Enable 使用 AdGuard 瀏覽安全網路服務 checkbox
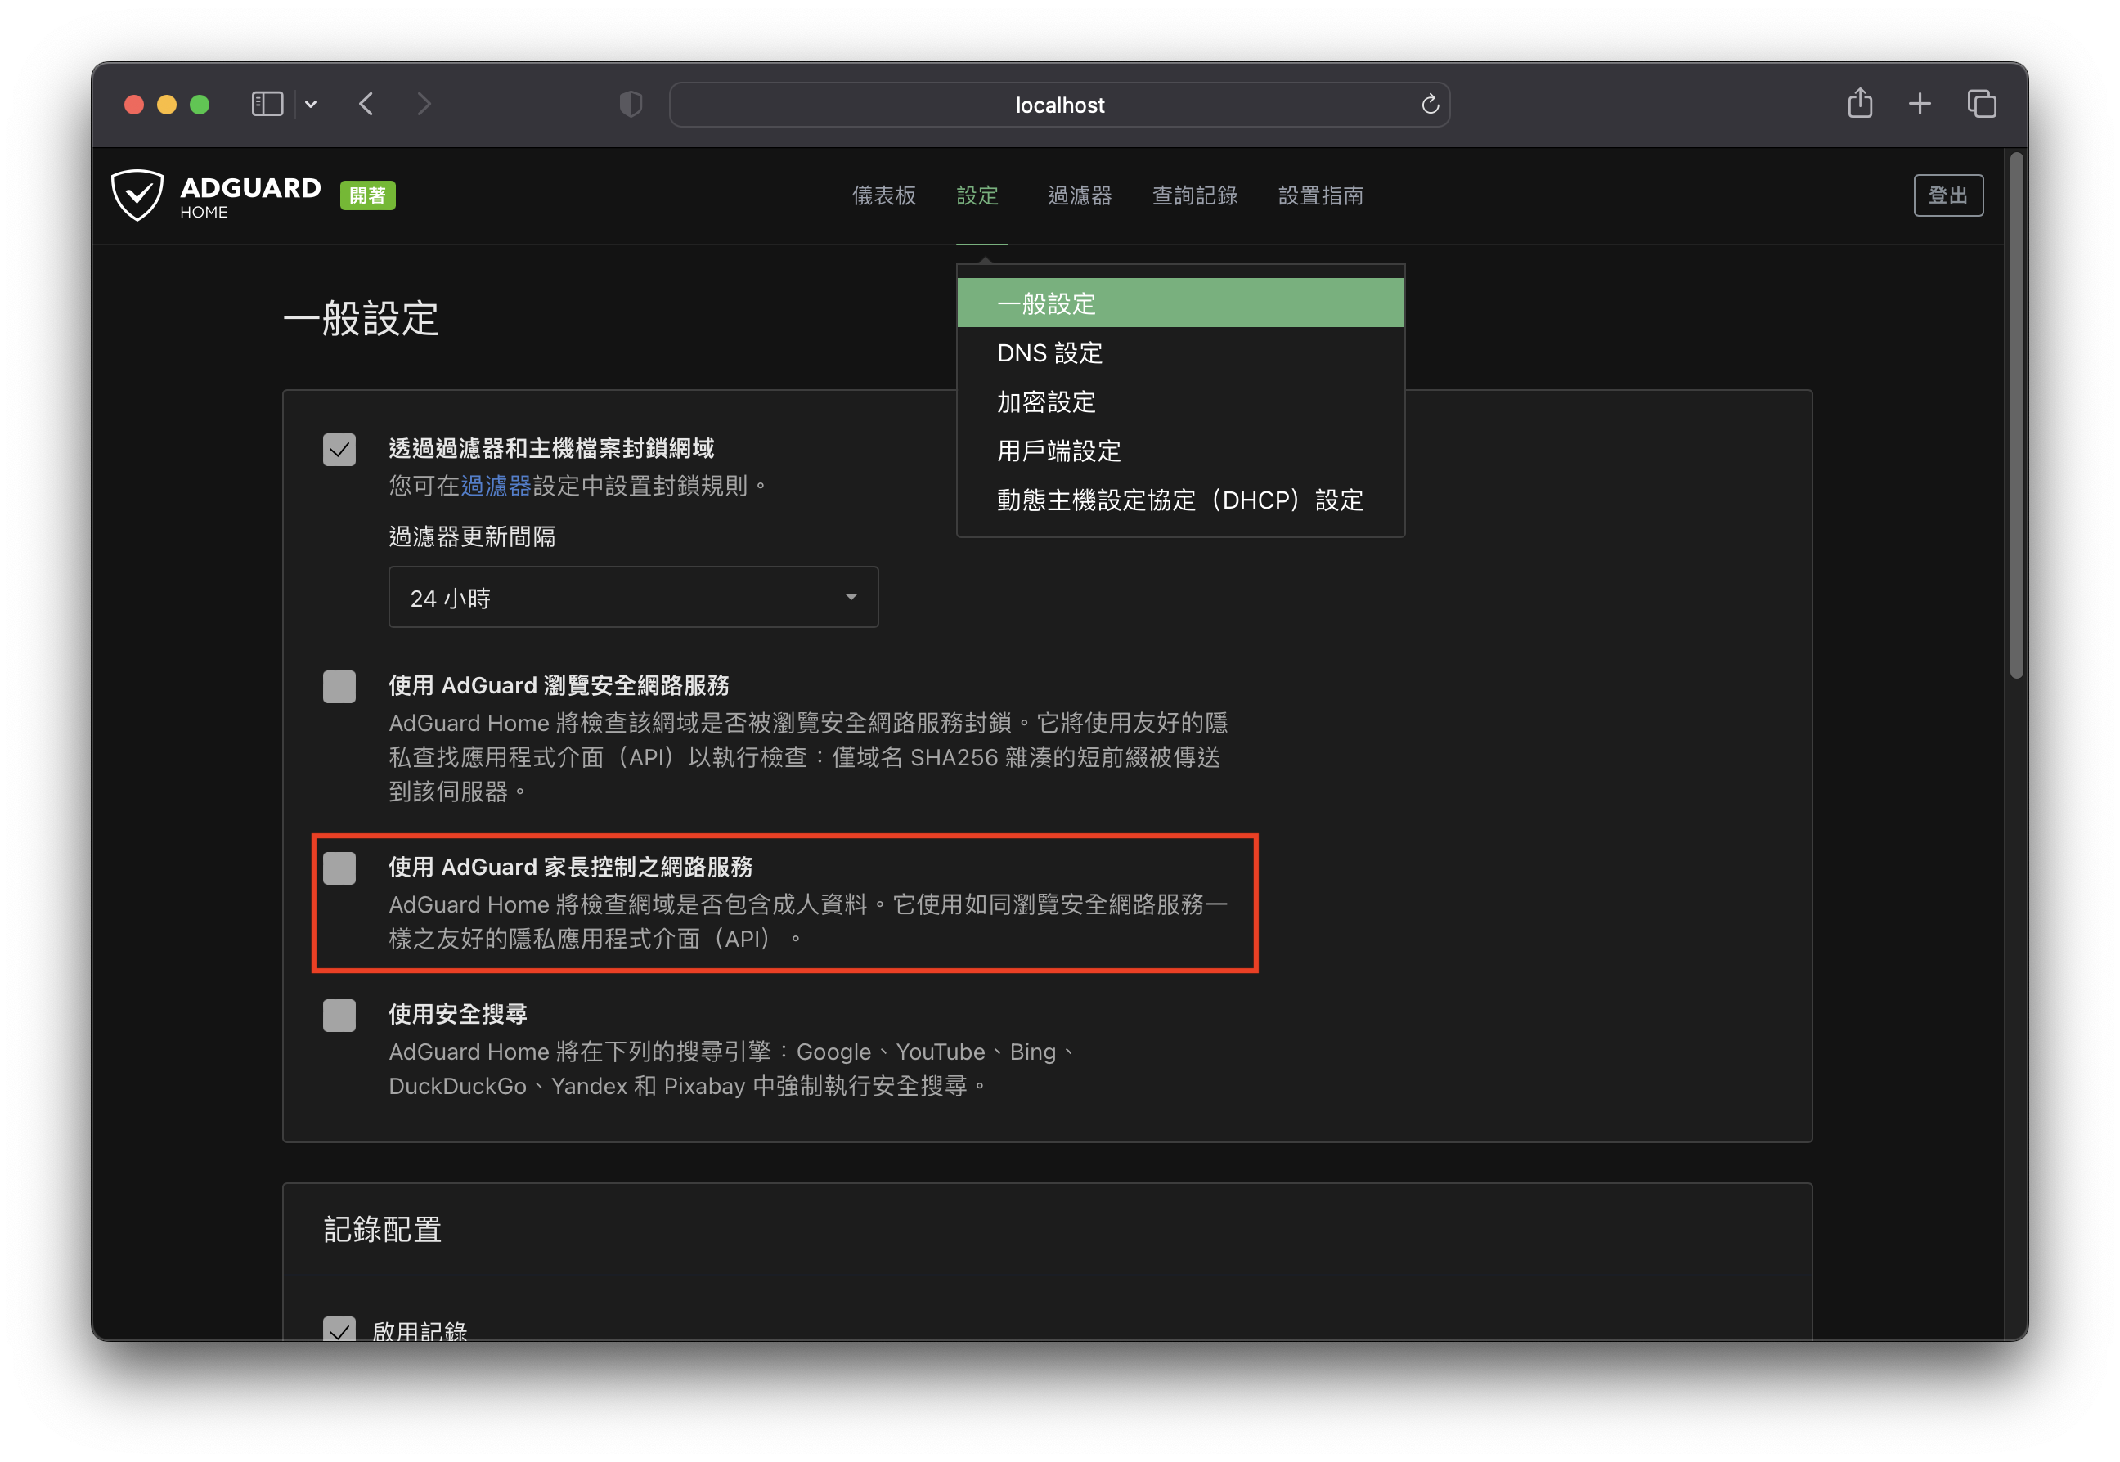This screenshot has width=2120, height=1462. (x=339, y=686)
